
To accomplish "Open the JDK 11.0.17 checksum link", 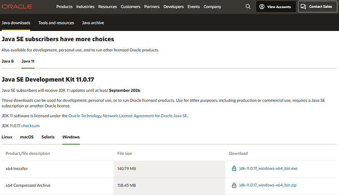I will point(30,126).
